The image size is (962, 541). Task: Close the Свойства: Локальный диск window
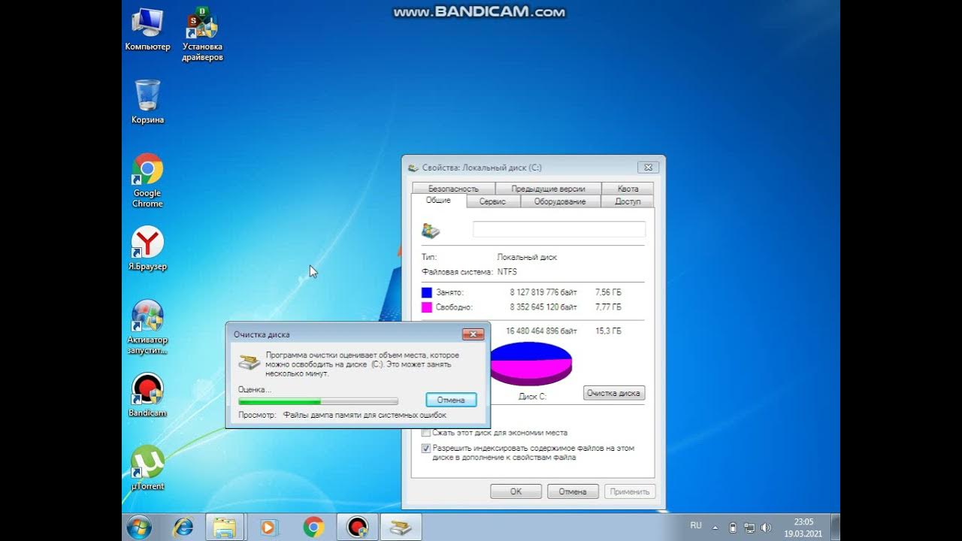tap(648, 168)
